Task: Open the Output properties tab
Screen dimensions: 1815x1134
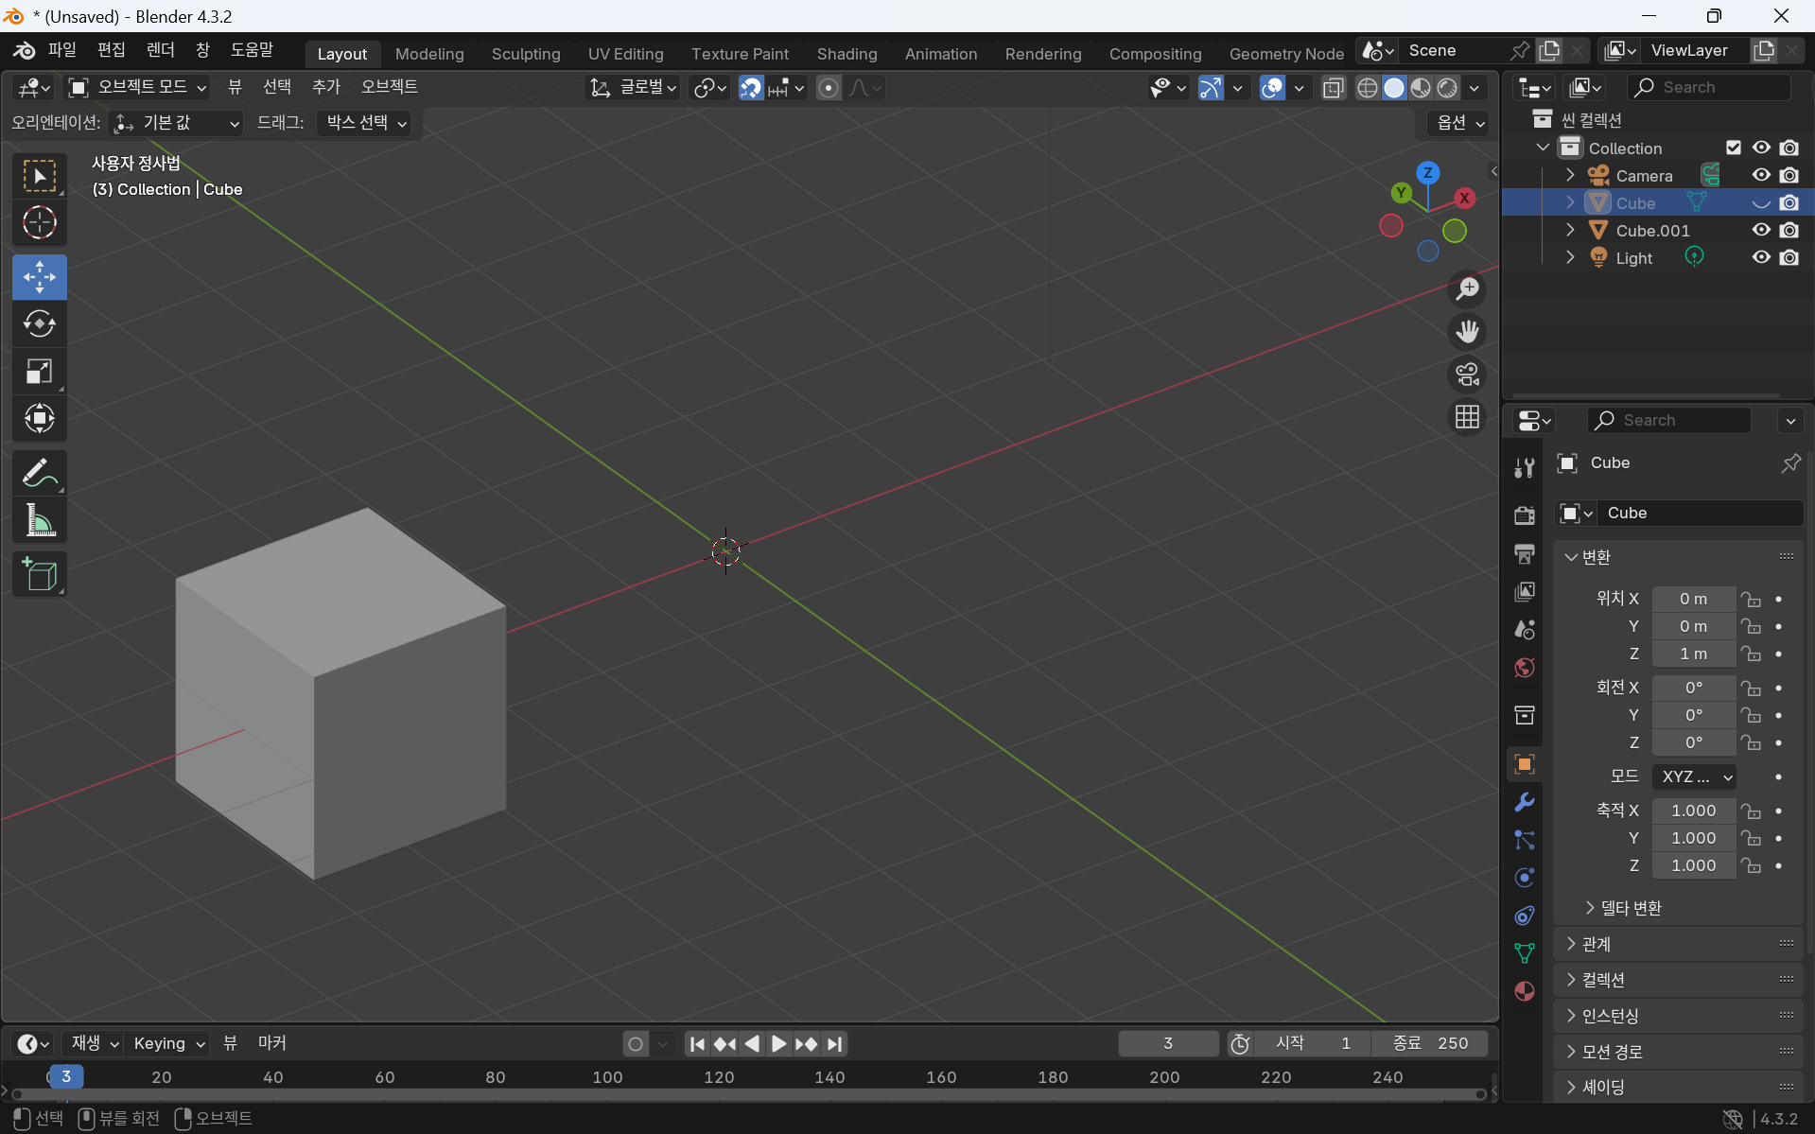Action: [x=1524, y=553]
